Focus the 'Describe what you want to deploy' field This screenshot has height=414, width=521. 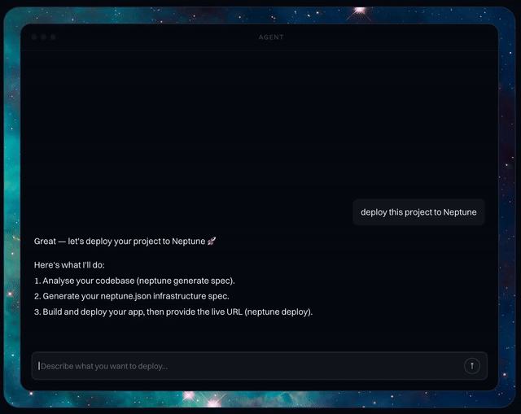259,366
